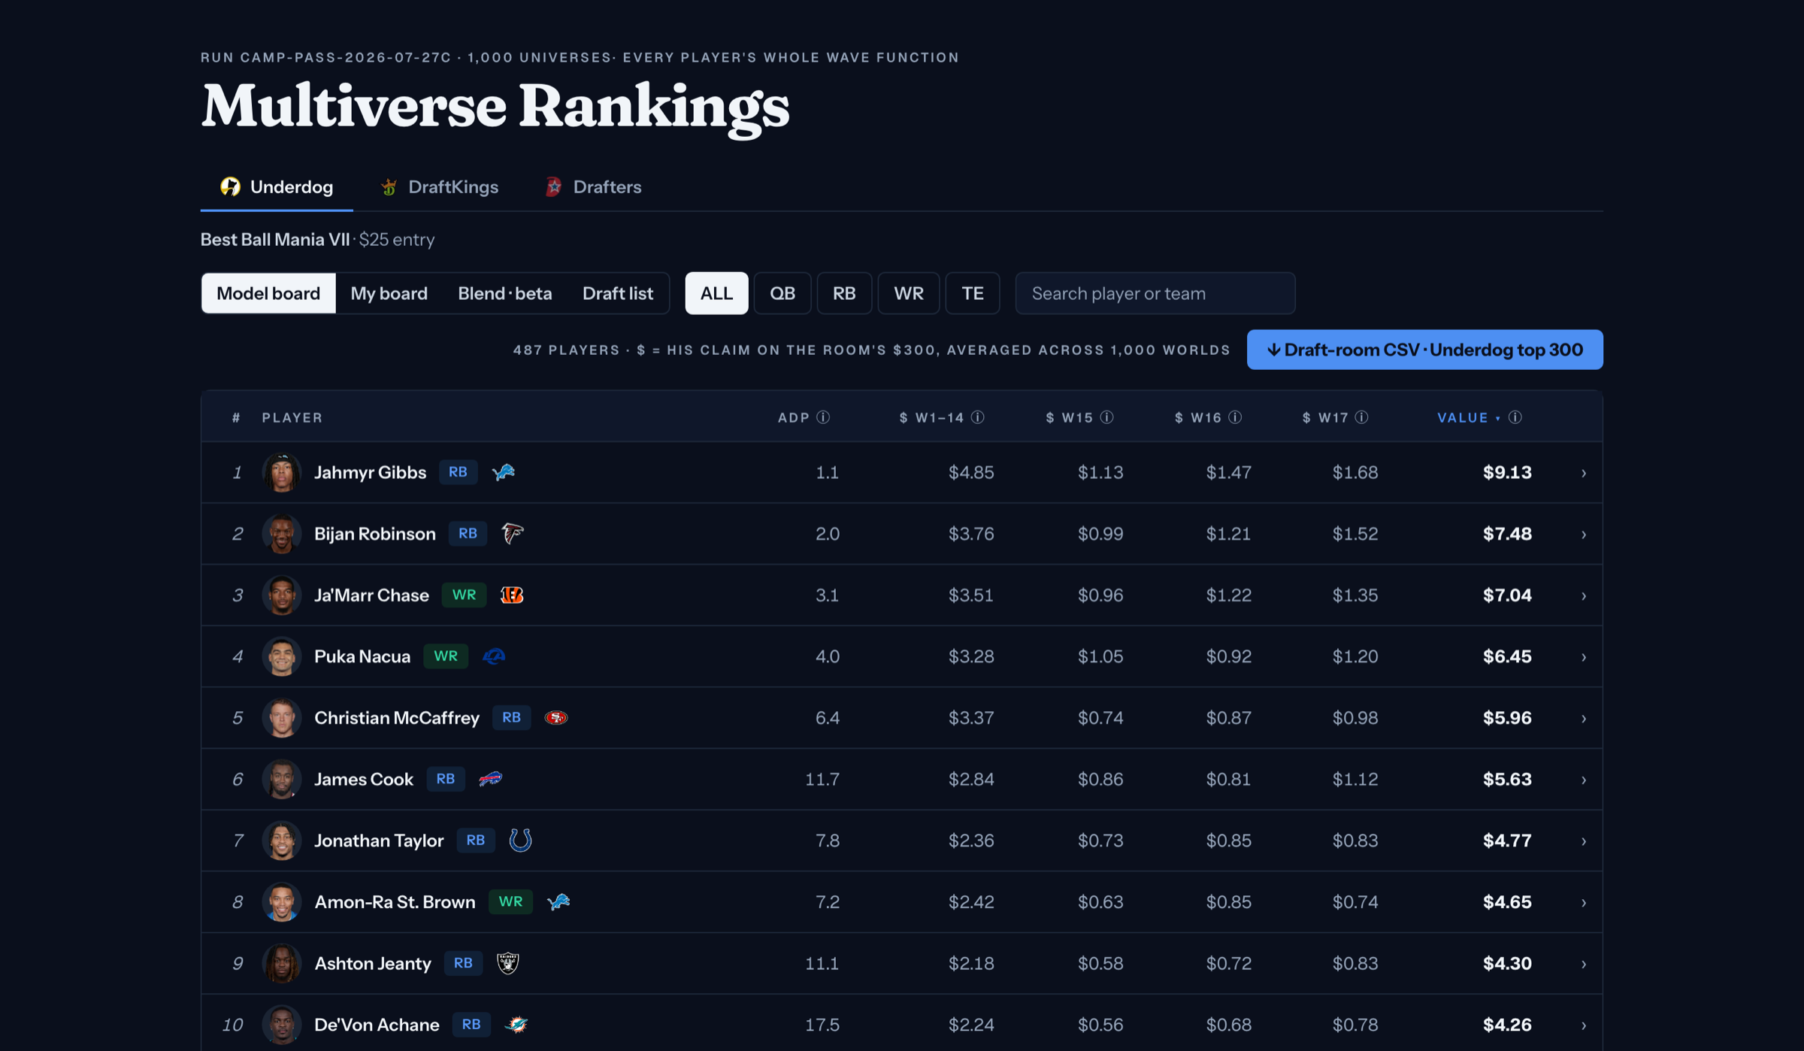Click the RB position badge for Jahmyr Gibbs
The image size is (1804, 1051).
point(458,472)
